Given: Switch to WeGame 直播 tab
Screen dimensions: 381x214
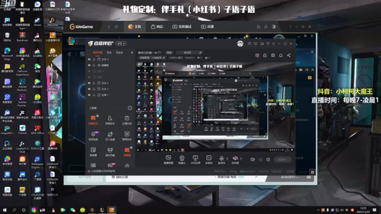Looking at the screenshot, I should click(x=207, y=27).
